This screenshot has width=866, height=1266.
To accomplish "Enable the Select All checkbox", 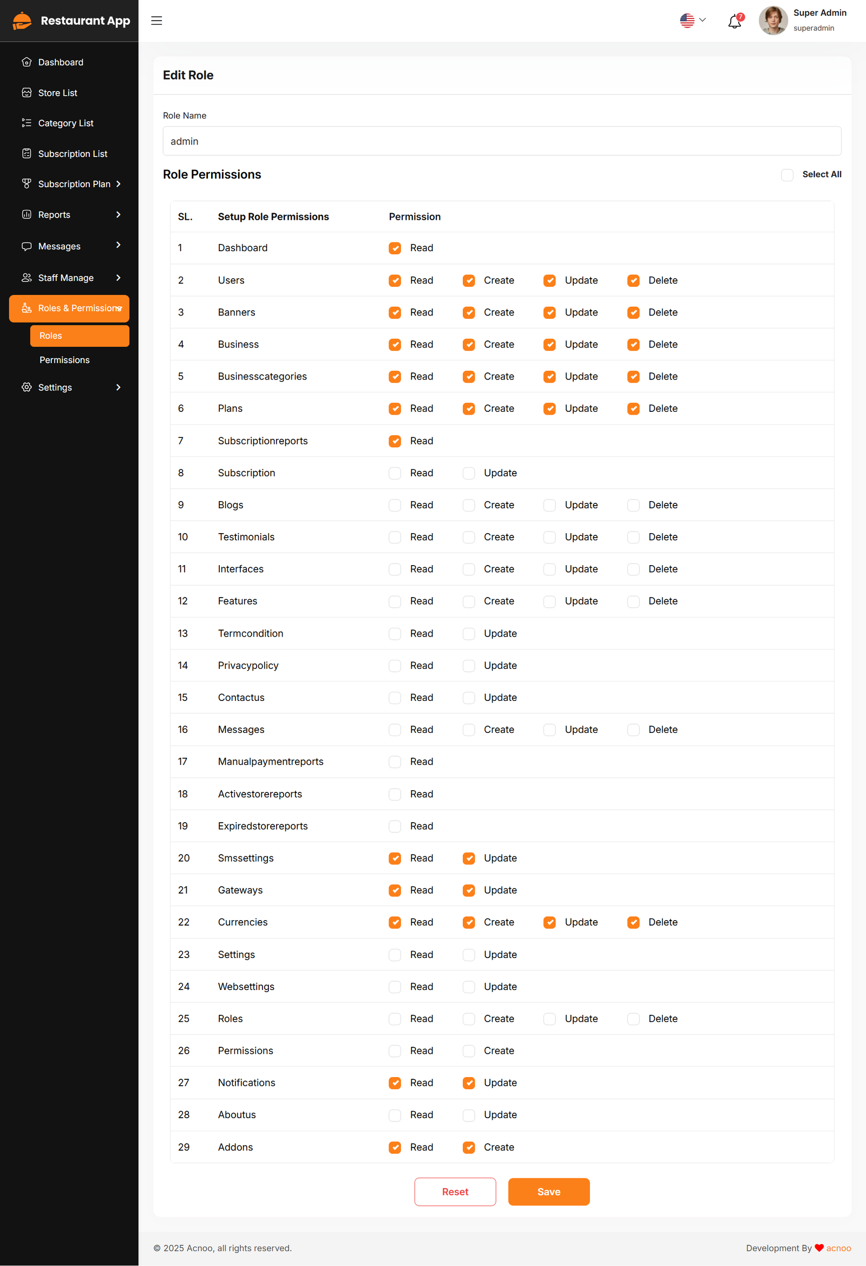I will click(x=786, y=175).
